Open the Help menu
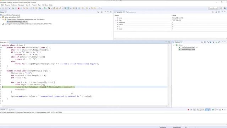 (51, 5)
